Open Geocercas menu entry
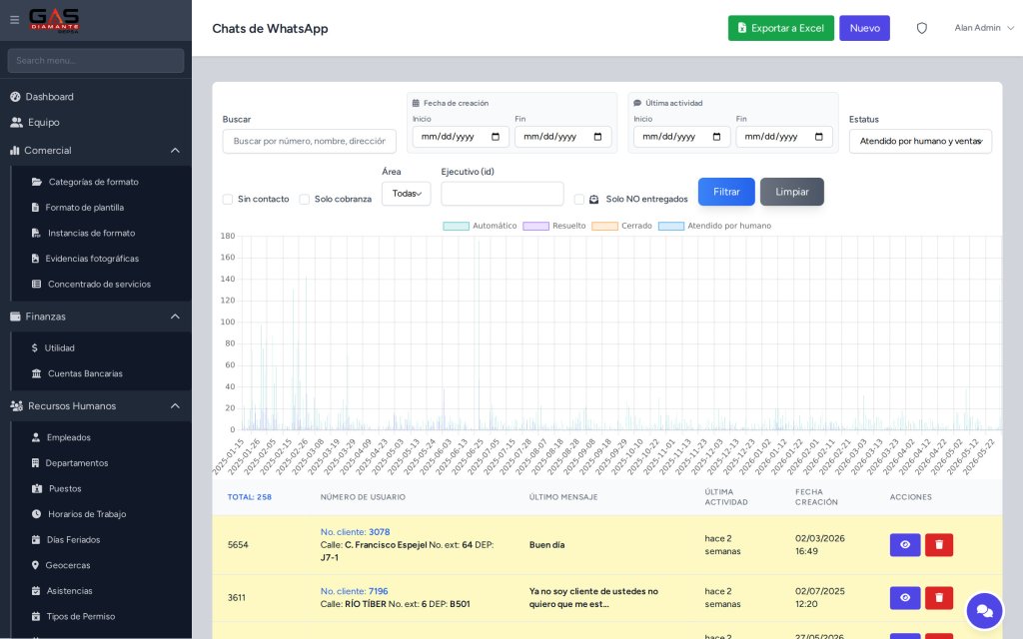 click(x=68, y=565)
